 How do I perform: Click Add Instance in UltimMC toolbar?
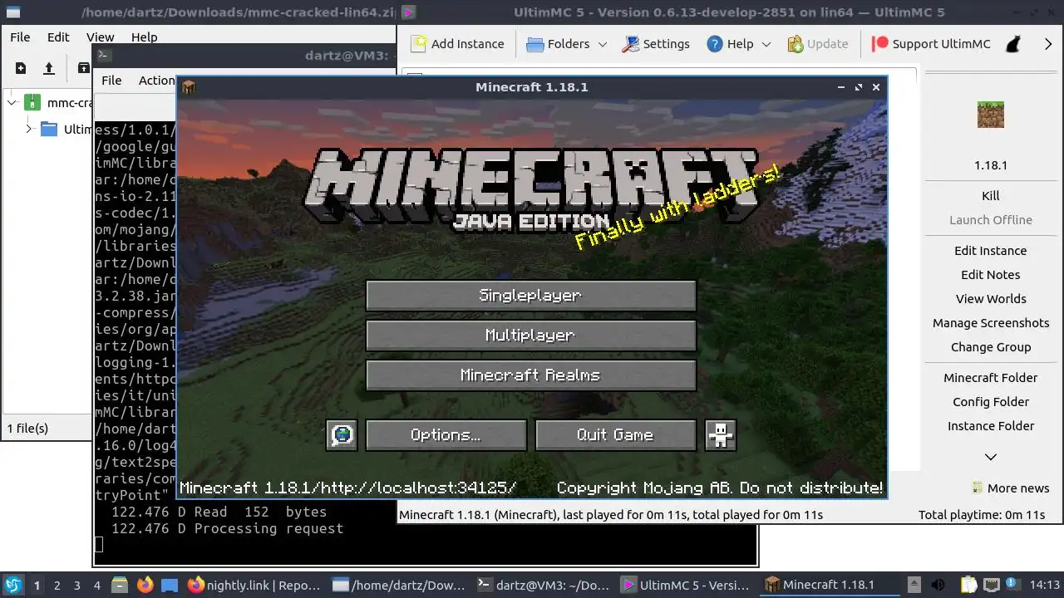point(458,44)
